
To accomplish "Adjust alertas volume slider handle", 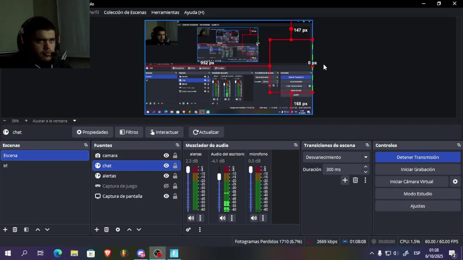I will (188, 170).
